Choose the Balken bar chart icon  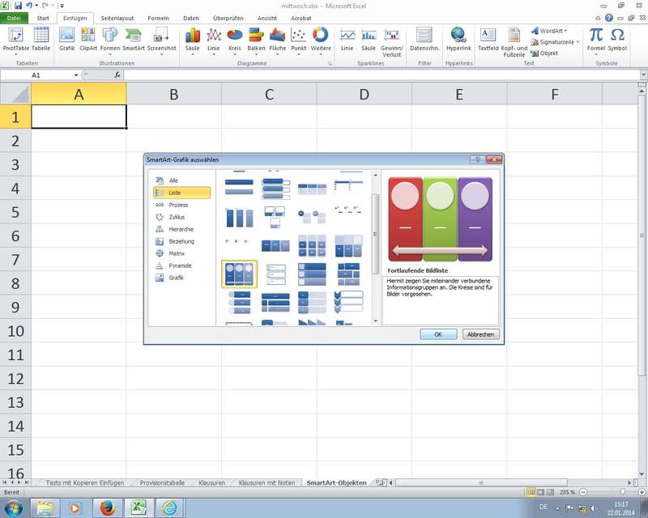tap(256, 39)
